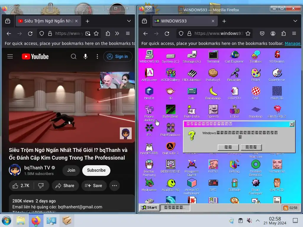Open bqThanh TV channel avatar

(x=15, y=170)
